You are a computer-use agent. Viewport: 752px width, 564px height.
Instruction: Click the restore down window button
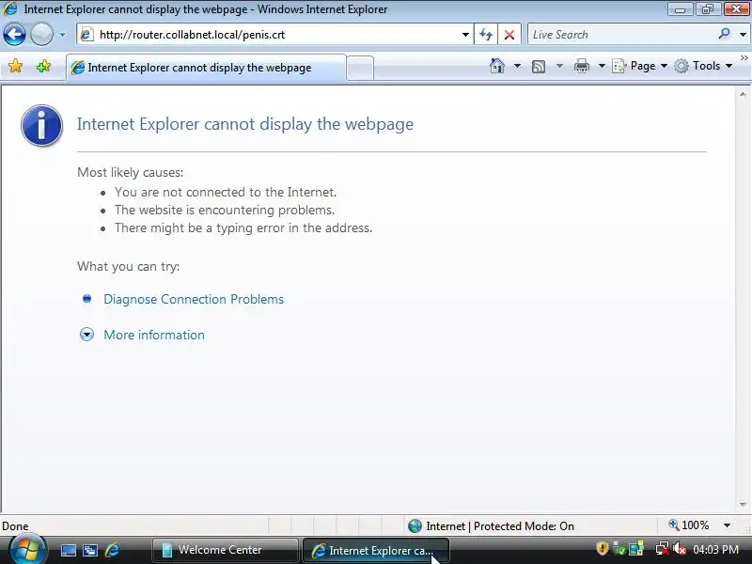click(x=707, y=9)
